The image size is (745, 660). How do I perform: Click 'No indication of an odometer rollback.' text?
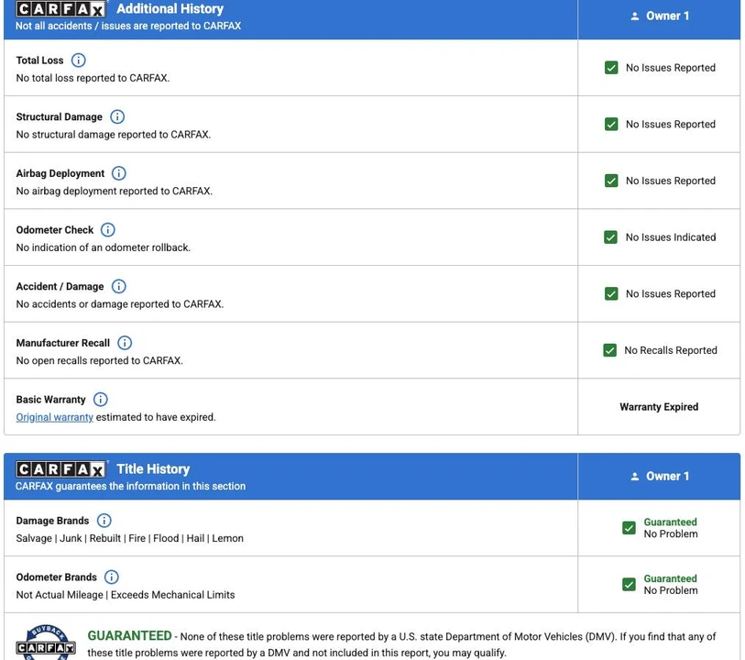click(x=104, y=247)
